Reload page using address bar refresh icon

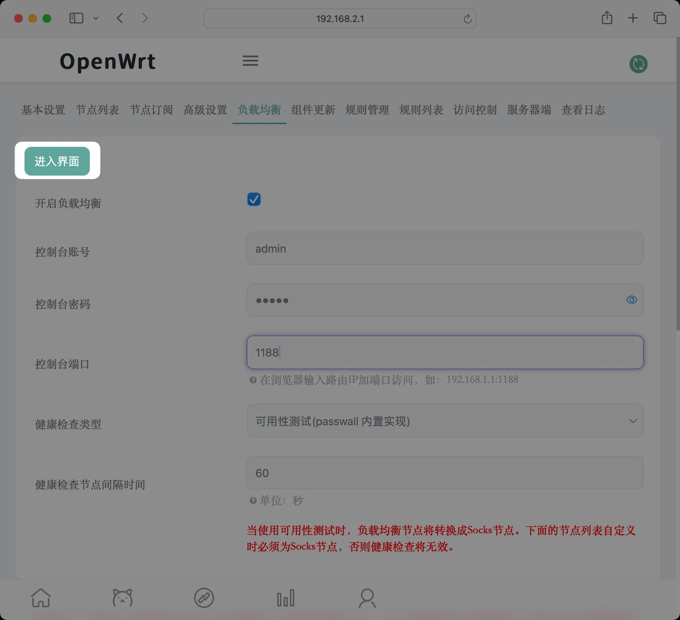pyautogui.click(x=467, y=19)
